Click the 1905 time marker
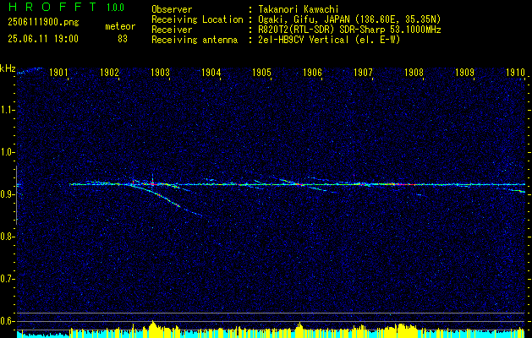Screen dimensions: 532x338 [261, 72]
